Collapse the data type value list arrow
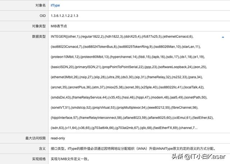Screen dimensions: 230x164 [x=223, y=37]
